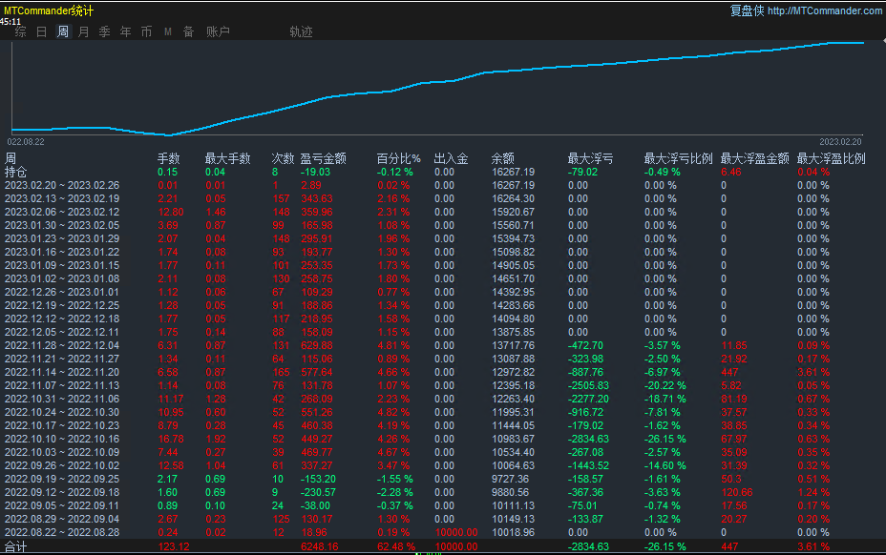Click the lowest dip on the equity curve
The width and height of the screenshot is (886, 555).
[x=169, y=135]
